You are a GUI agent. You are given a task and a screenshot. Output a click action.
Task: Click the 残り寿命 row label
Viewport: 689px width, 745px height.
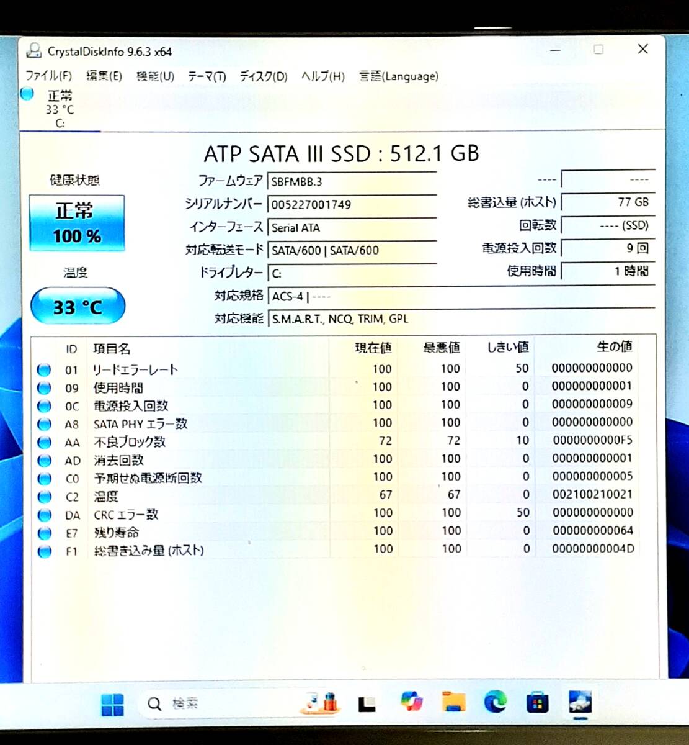click(117, 533)
